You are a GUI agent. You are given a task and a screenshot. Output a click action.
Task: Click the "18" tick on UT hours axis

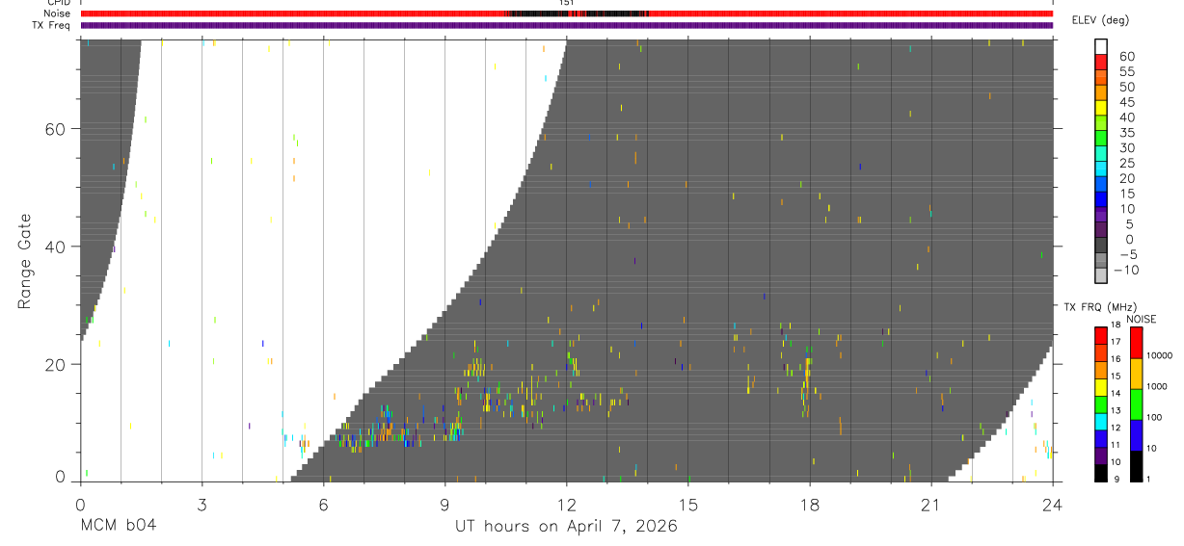point(809,504)
